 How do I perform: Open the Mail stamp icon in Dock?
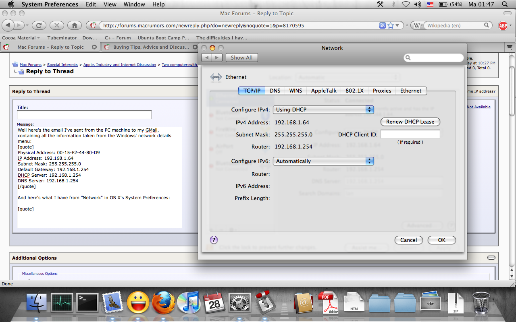pyautogui.click(x=113, y=302)
